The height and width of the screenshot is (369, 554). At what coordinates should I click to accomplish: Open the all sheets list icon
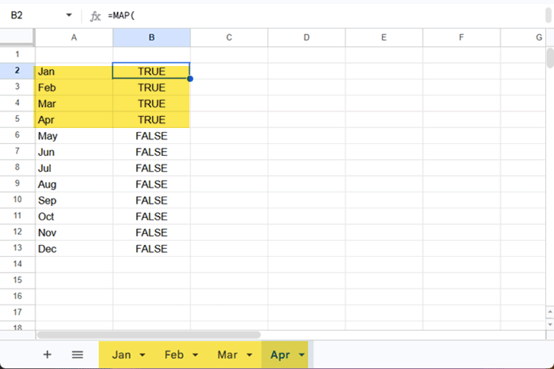(77, 355)
